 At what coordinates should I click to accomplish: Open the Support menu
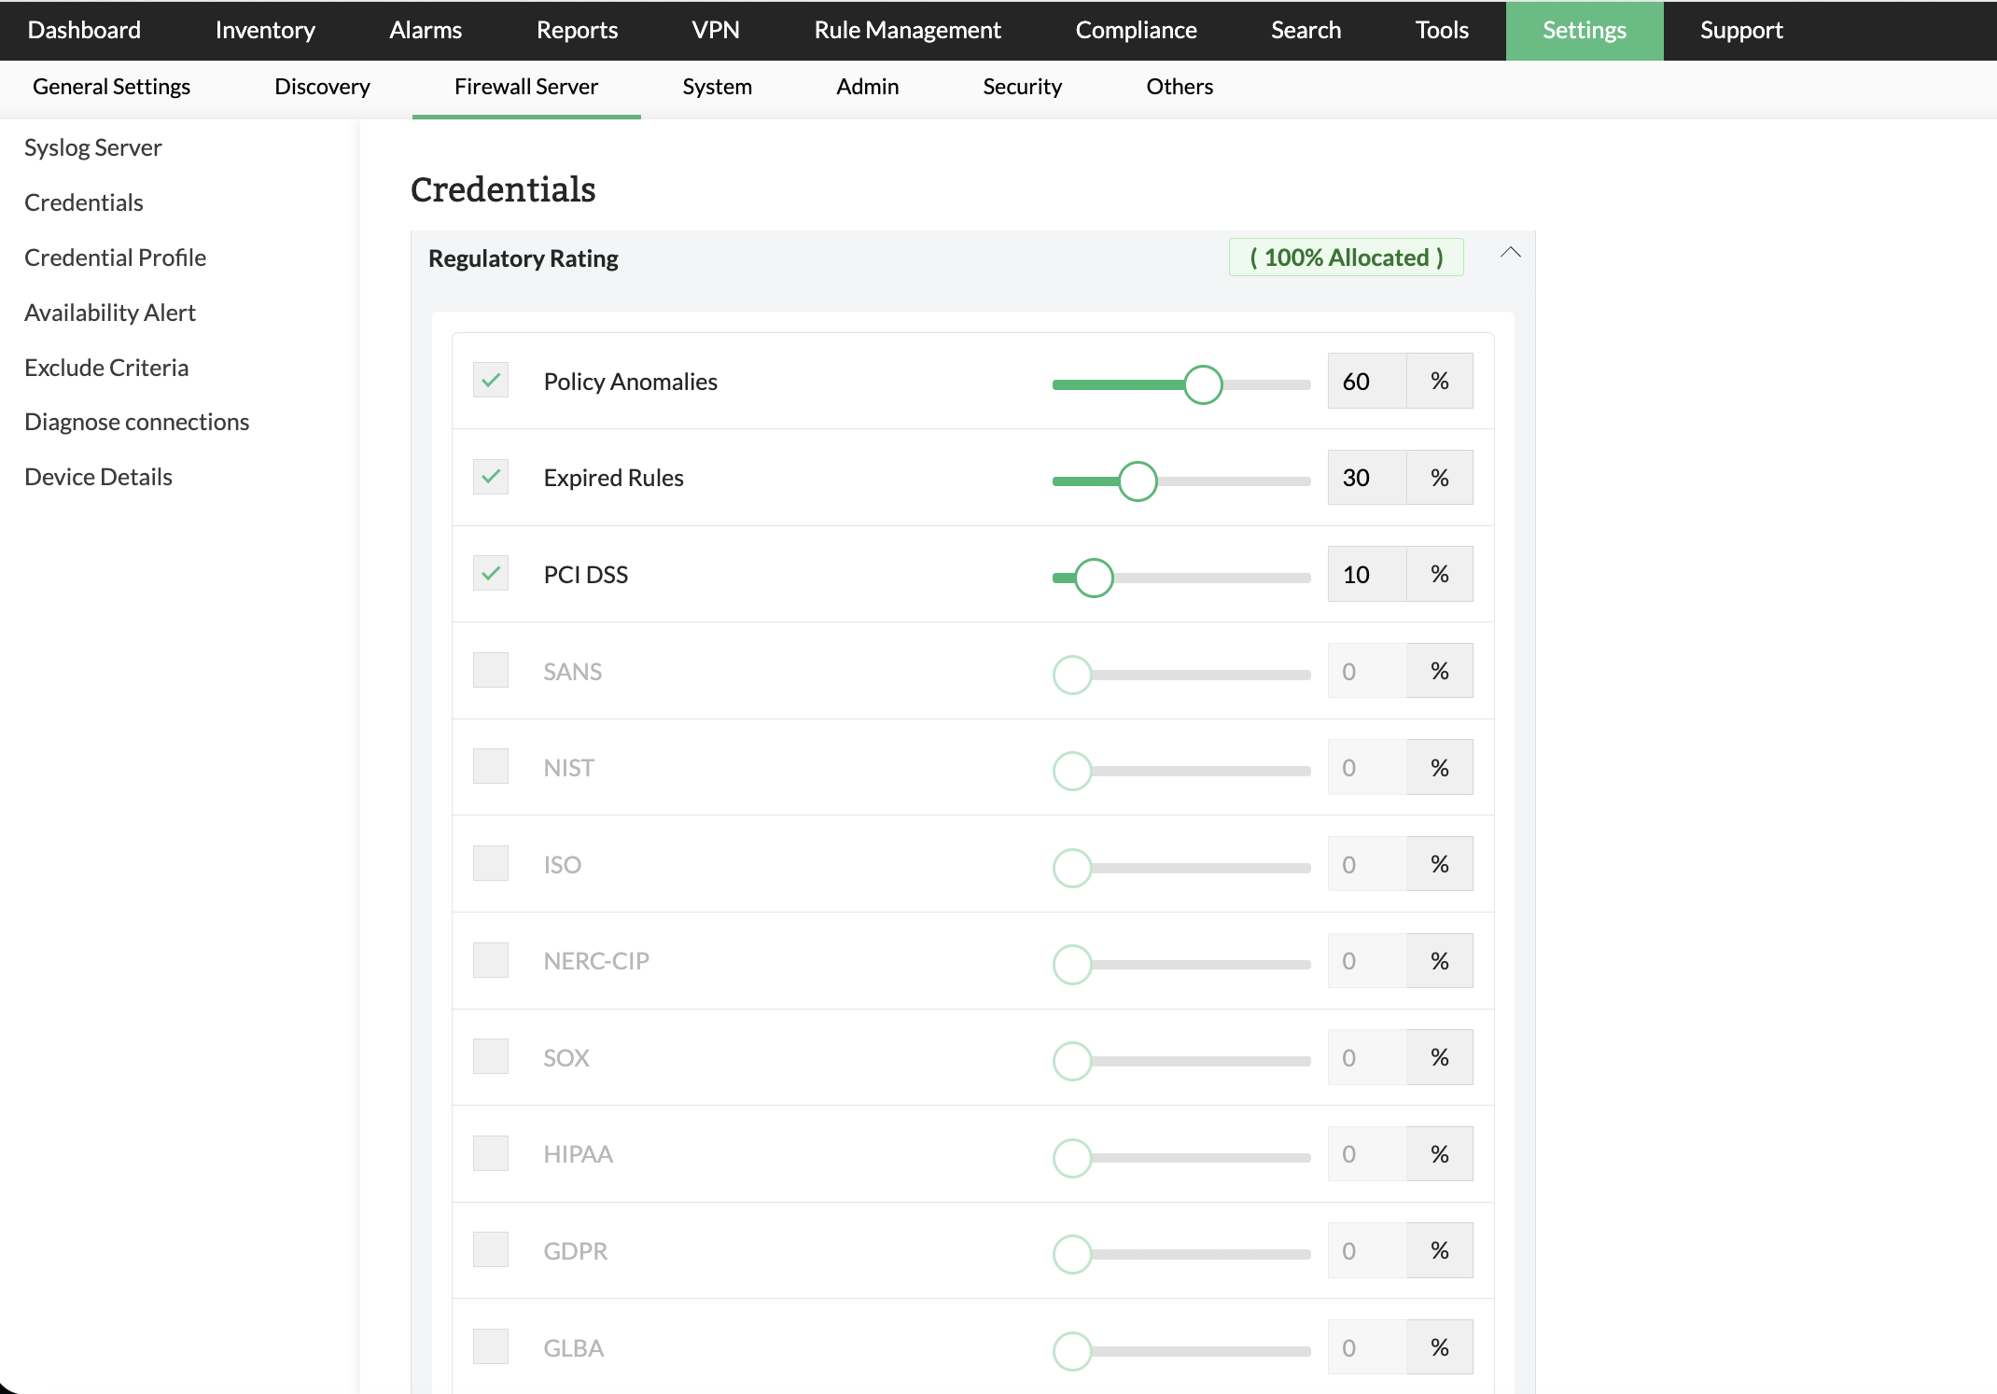click(1741, 30)
